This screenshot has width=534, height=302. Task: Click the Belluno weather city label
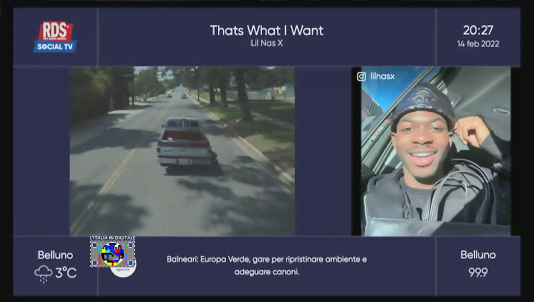(55, 255)
